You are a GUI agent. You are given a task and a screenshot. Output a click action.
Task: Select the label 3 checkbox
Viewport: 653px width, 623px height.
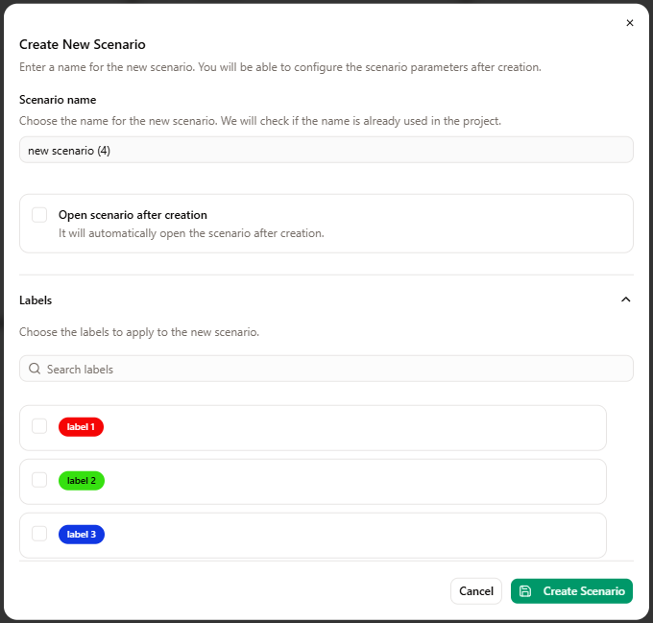point(39,534)
